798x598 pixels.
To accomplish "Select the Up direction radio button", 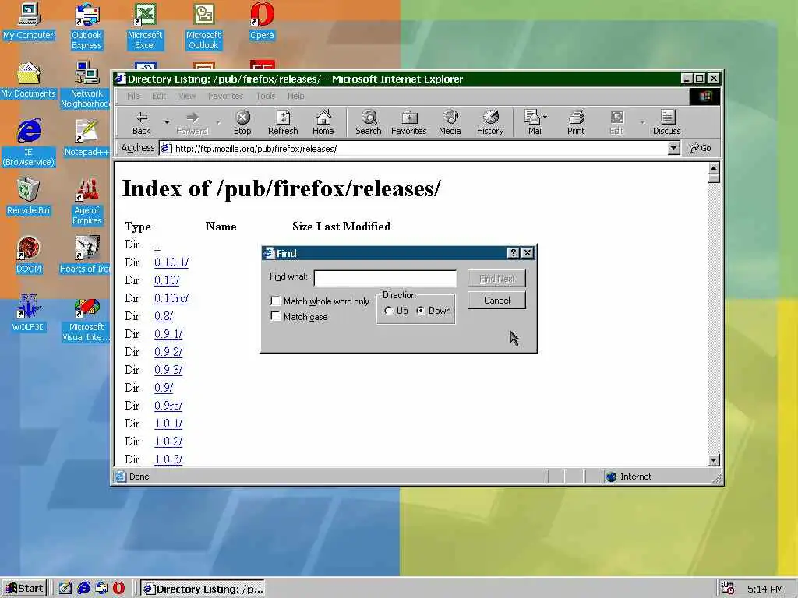I will 389,311.
